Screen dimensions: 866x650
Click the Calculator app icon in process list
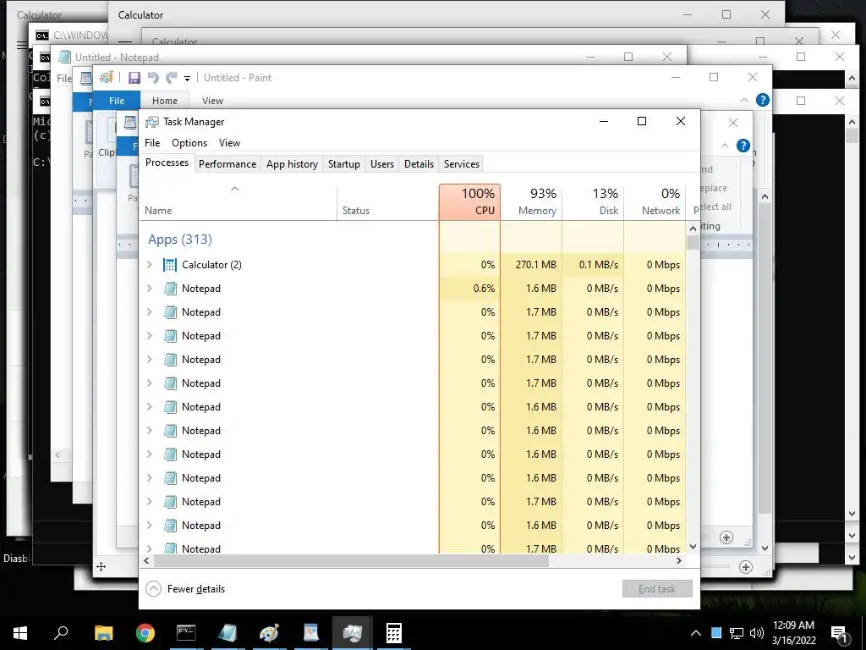click(169, 265)
